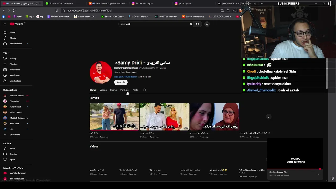Close the YouTube browser tab
Viewport: 336px width, 189px height.
tap(40, 3)
